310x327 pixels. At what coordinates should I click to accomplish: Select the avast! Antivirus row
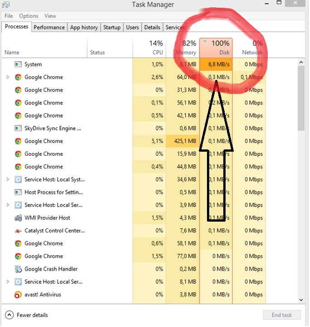[133, 295]
